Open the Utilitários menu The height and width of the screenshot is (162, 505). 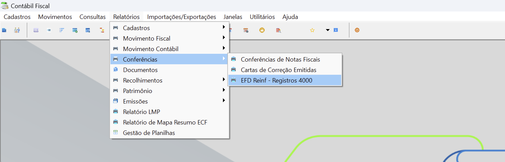[262, 17]
